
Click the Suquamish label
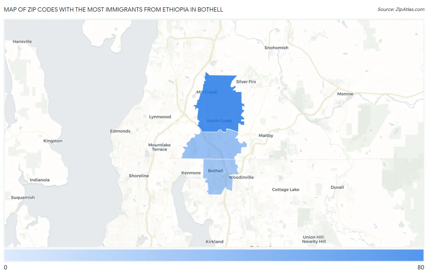23,197
